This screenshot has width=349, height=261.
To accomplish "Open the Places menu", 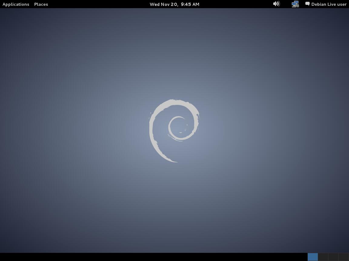I will tap(41, 4).
